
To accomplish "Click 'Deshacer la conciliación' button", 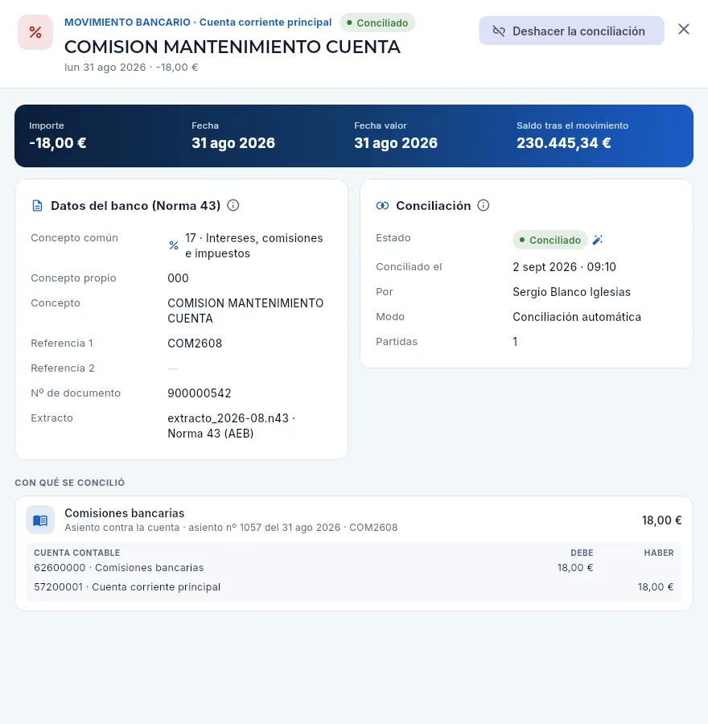I will [x=571, y=31].
